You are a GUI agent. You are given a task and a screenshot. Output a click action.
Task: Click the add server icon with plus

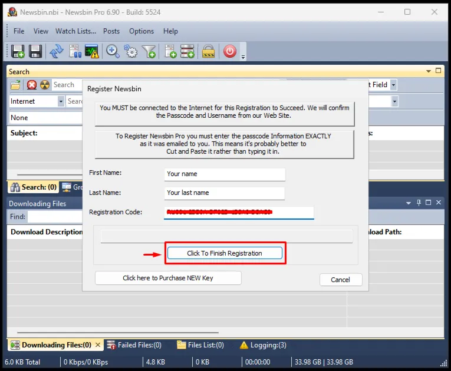170,51
